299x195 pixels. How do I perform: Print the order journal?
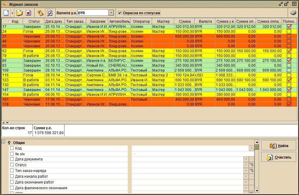[293, 13]
